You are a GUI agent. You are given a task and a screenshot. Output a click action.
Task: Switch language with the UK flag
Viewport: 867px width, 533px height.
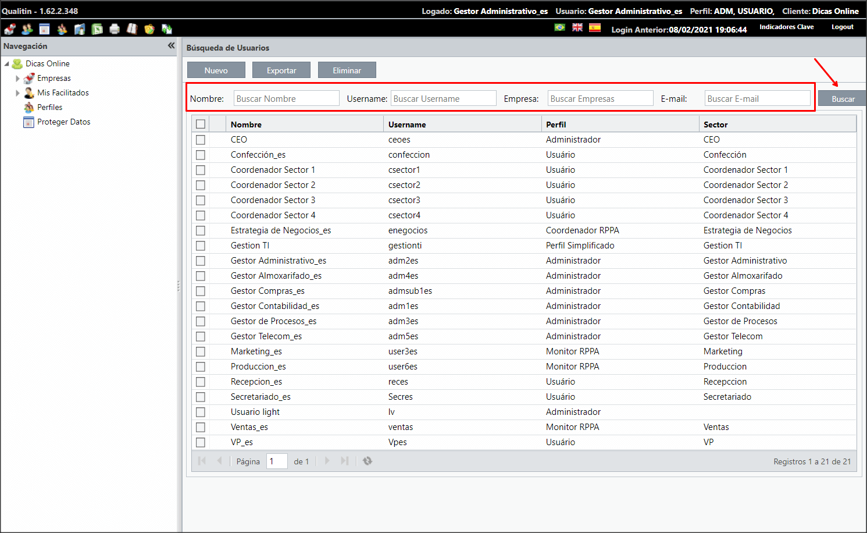[577, 27]
